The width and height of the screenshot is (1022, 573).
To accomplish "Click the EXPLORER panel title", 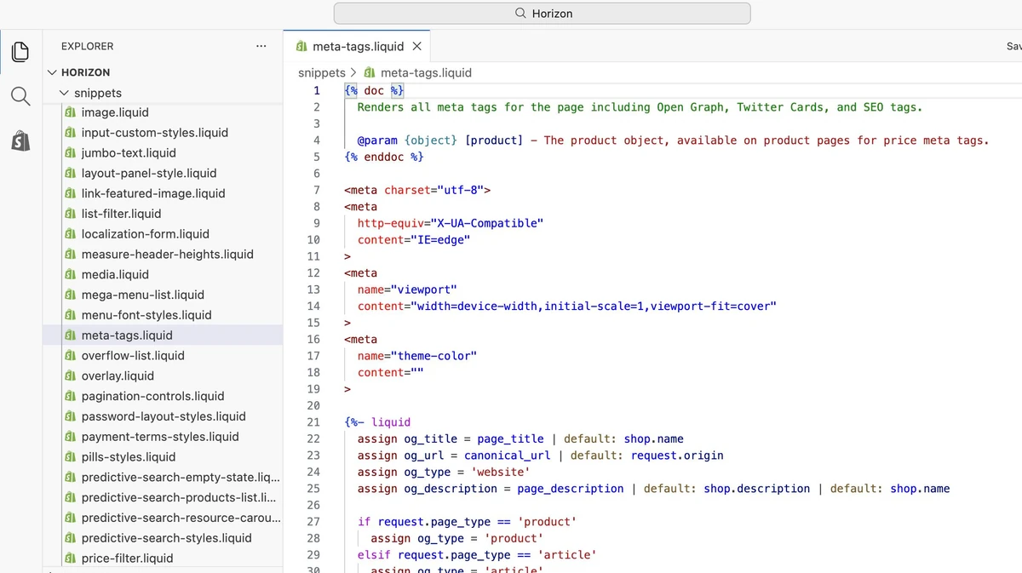I will (87, 46).
